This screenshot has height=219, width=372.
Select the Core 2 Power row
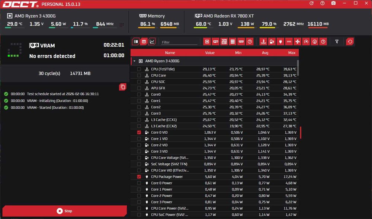tap(215, 196)
